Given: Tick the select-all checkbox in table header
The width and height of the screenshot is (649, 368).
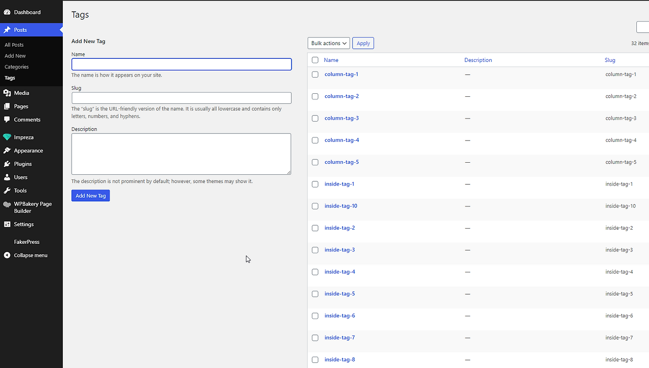Looking at the screenshot, I should (315, 60).
